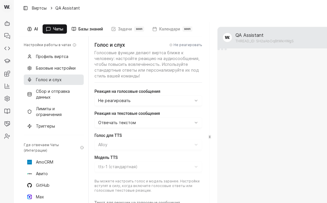The height and width of the screenshot is (203, 327).
Task: Select the bot icon in the left sidebar
Action: click(x=7, y=23)
